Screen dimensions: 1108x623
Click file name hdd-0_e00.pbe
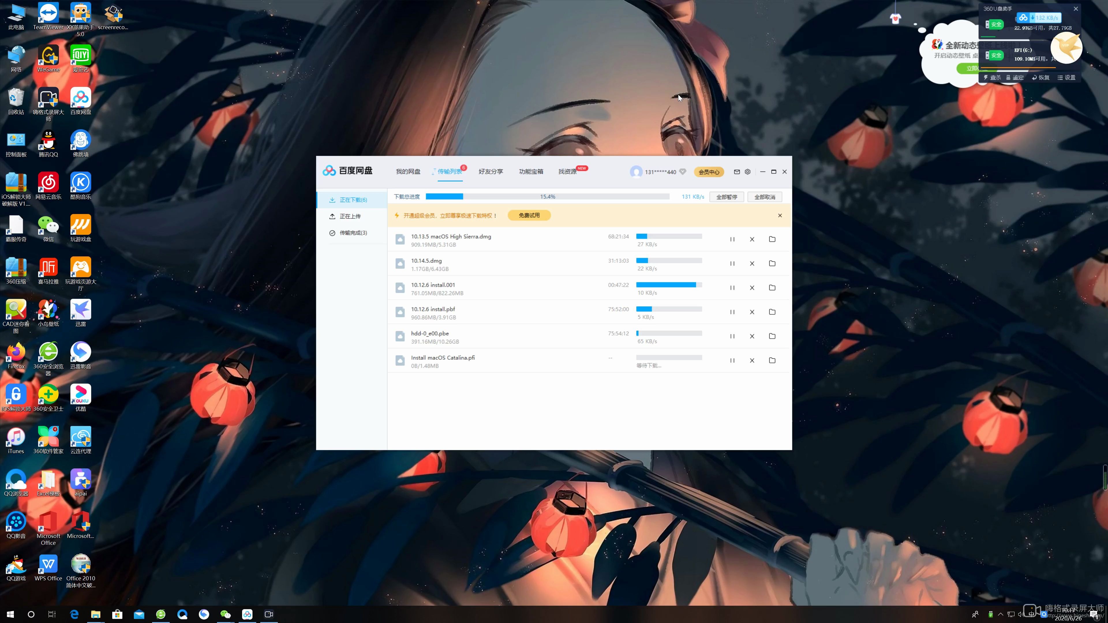(430, 333)
